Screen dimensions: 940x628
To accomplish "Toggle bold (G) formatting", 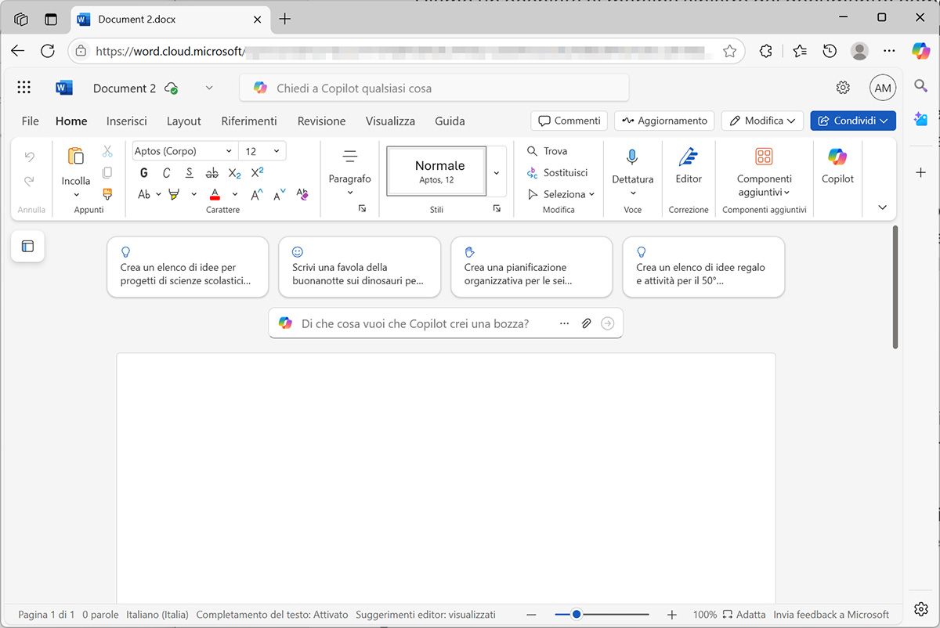I will coord(143,173).
